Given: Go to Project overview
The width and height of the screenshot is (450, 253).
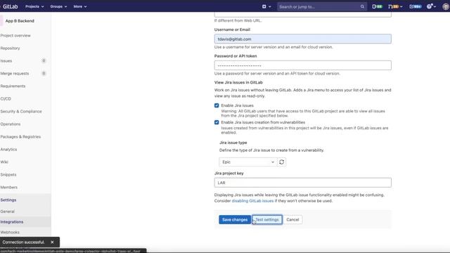Looking at the screenshot, I should 15,36.
